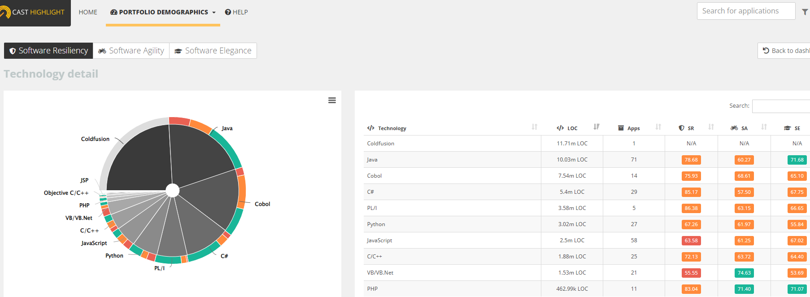This screenshot has height=297, width=810.
Task: Click the Java chart label
Action: click(227, 128)
